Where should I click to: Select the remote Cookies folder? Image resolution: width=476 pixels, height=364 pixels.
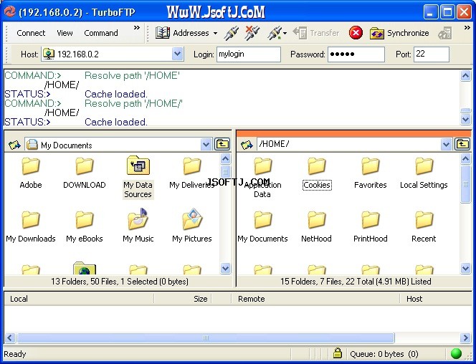pyautogui.click(x=317, y=173)
